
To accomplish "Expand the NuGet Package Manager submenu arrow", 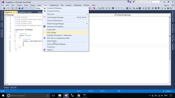I will (87, 24).
